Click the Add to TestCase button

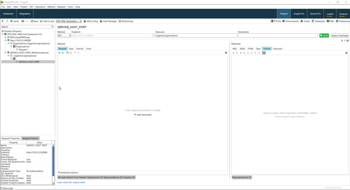click(x=339, y=35)
